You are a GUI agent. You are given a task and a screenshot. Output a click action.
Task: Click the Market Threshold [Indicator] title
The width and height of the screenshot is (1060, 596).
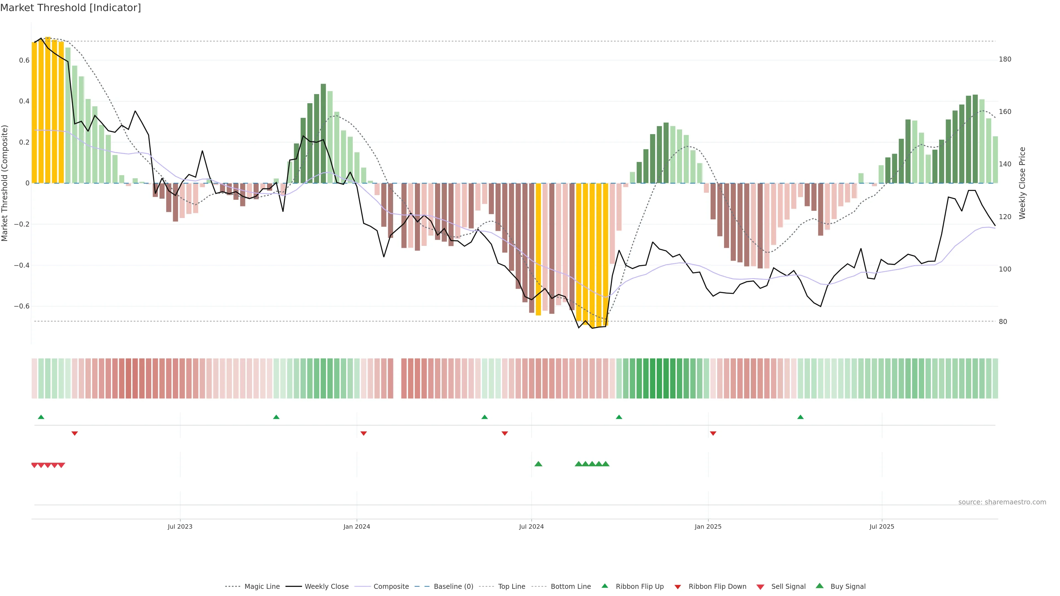(70, 8)
